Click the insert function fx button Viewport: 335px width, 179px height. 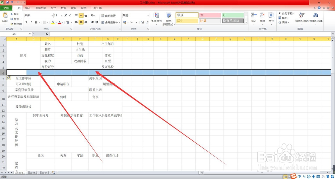click(47, 34)
